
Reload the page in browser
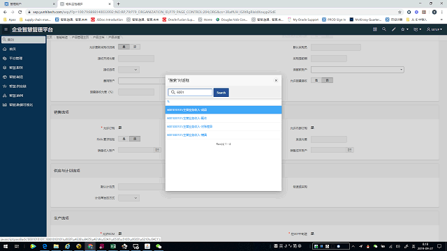20,12
